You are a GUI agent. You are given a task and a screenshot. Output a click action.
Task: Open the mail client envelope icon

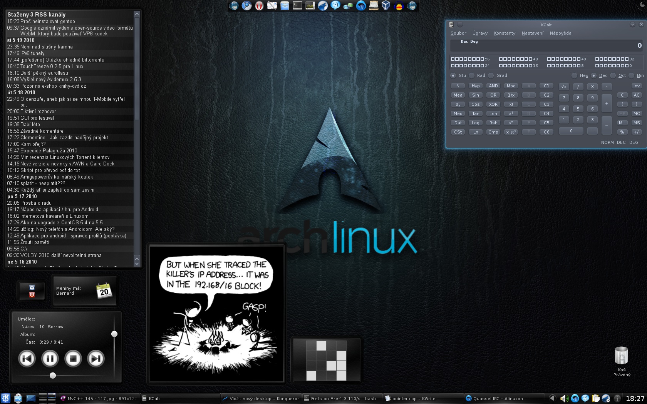click(272, 5)
